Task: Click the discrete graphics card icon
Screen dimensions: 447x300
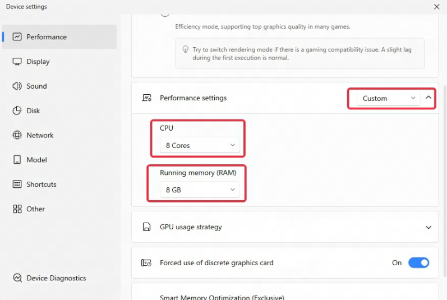Action: 146,262
